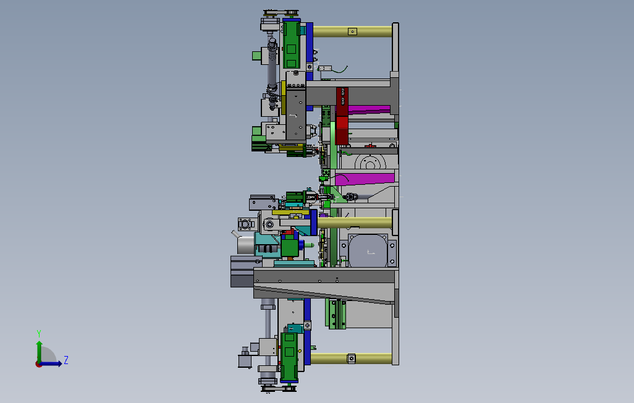Click the blue Z axis arrow of triad

coord(51,364)
